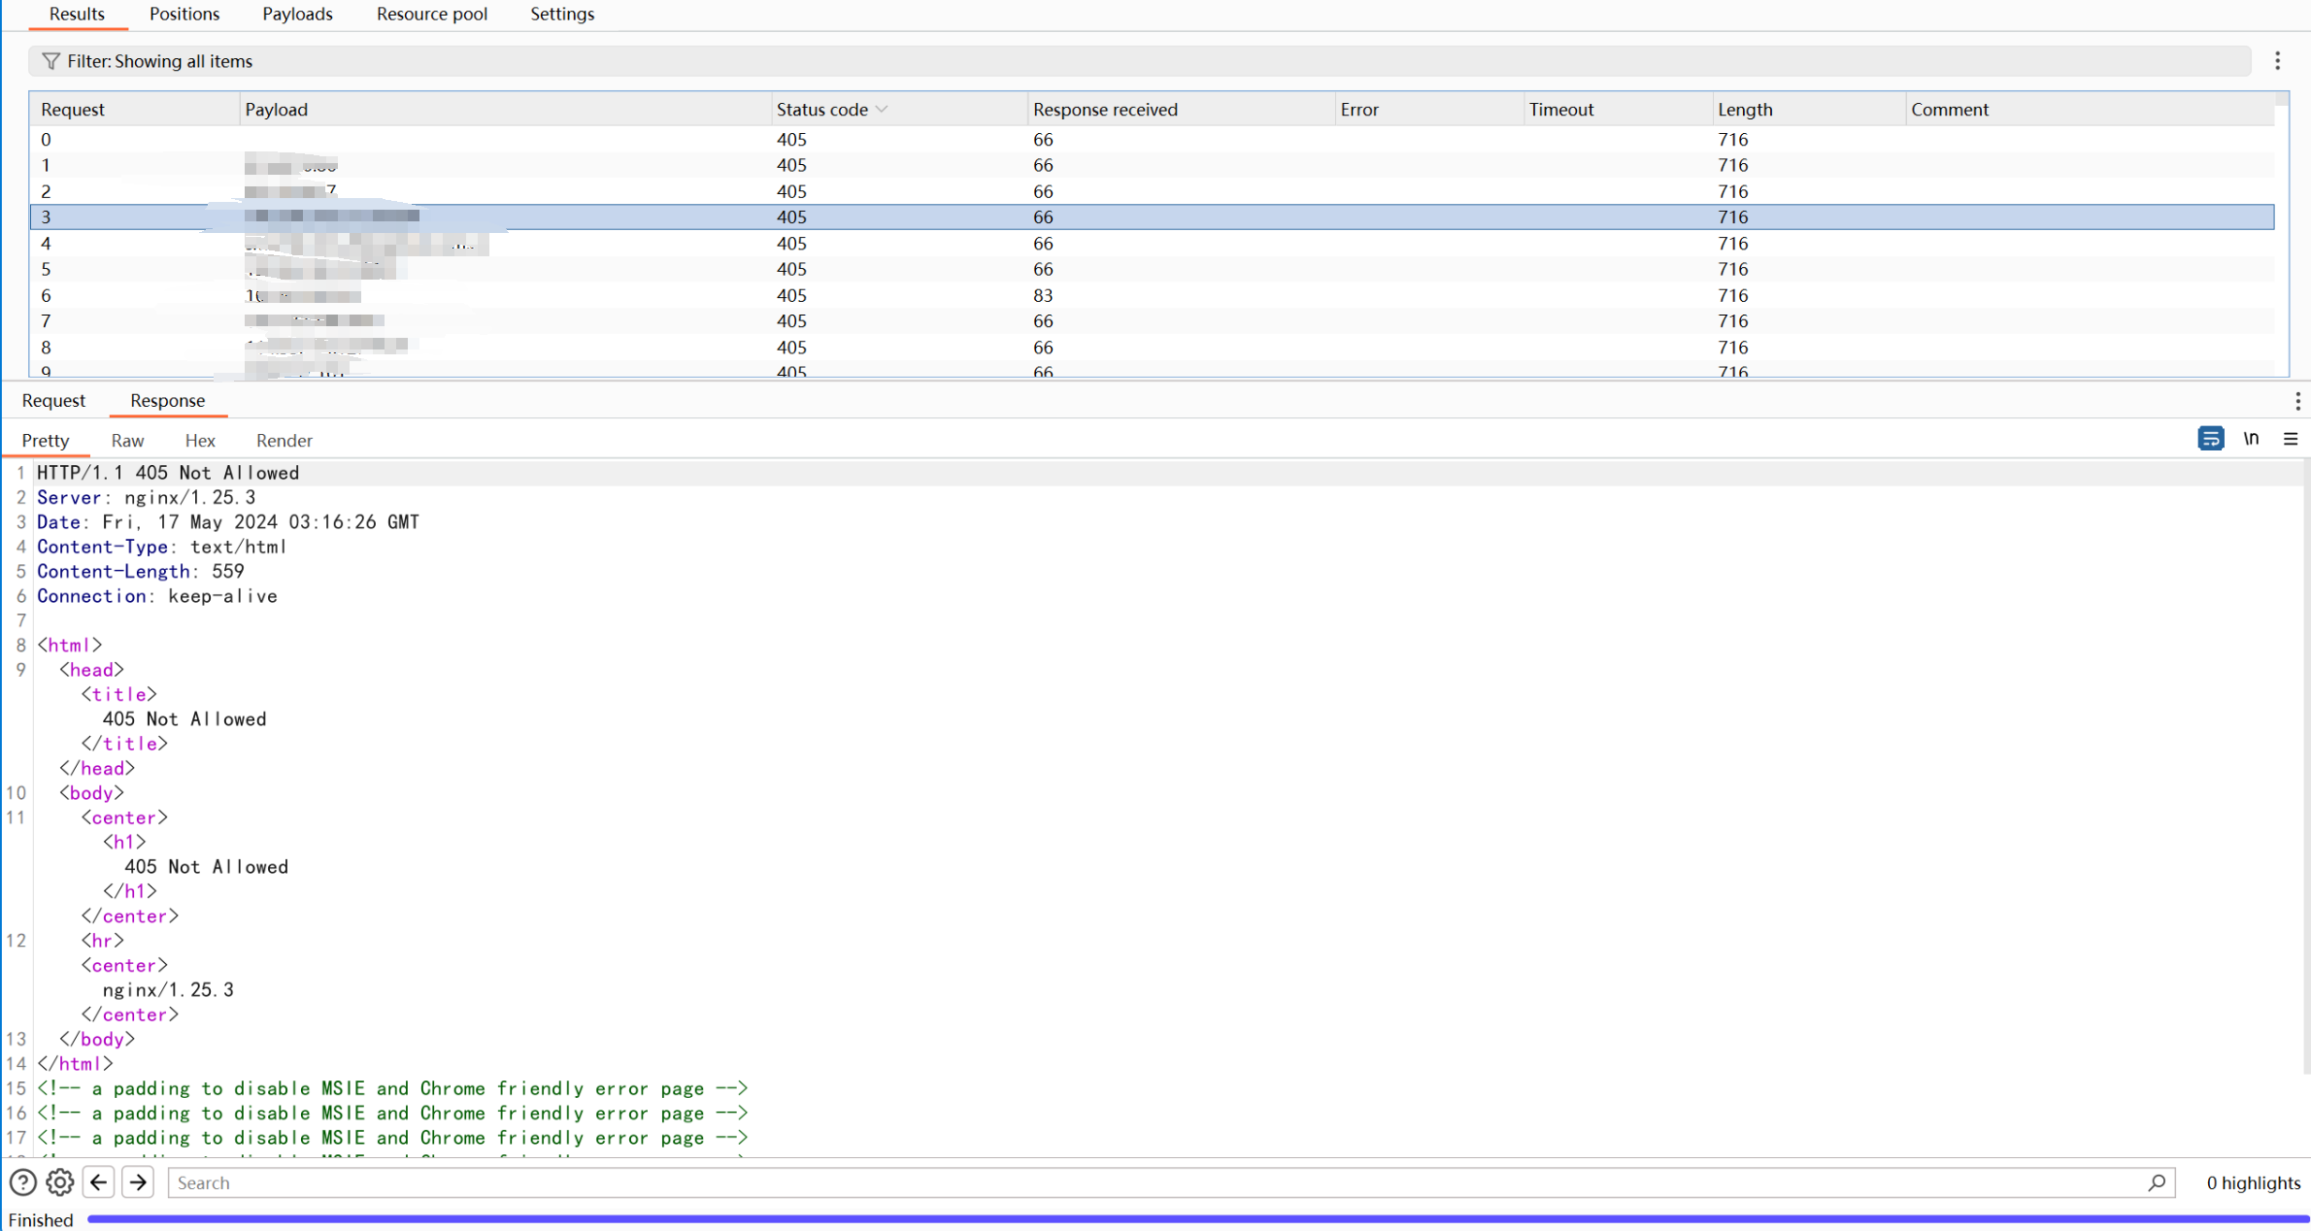Select request row 8 in results
The width and height of the screenshot is (2311, 1231).
pyautogui.click(x=1153, y=347)
